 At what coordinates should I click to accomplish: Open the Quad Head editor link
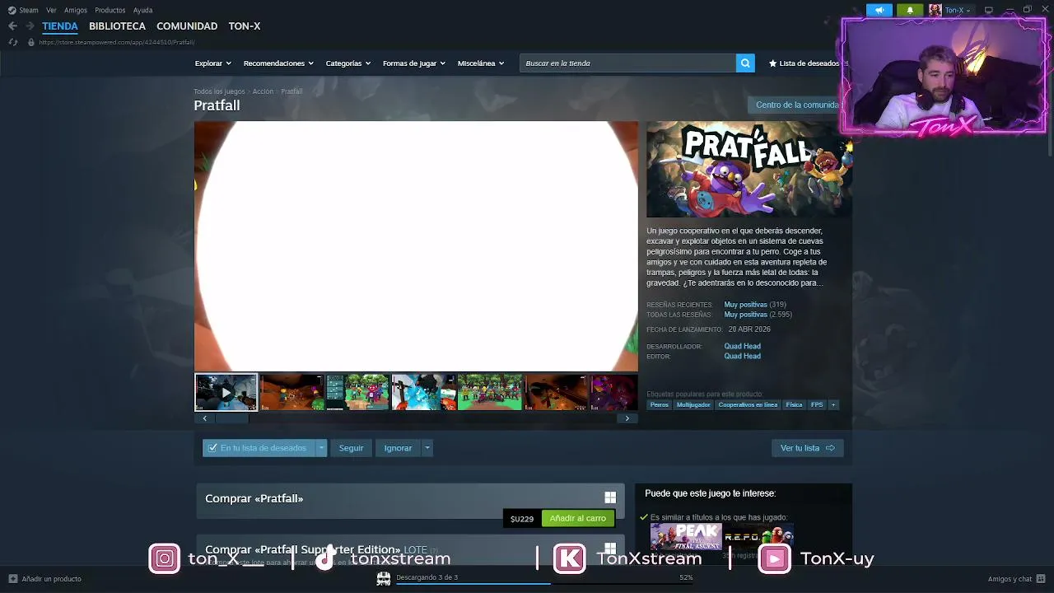coord(742,357)
